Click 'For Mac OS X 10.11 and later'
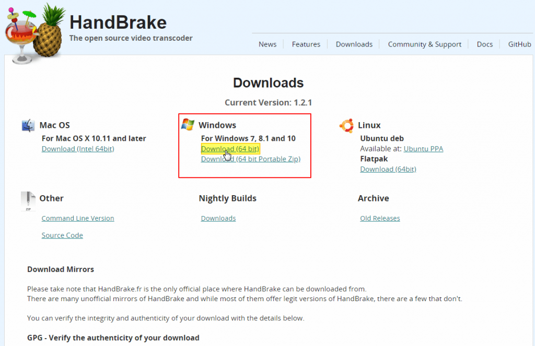The image size is (535, 346). point(94,138)
